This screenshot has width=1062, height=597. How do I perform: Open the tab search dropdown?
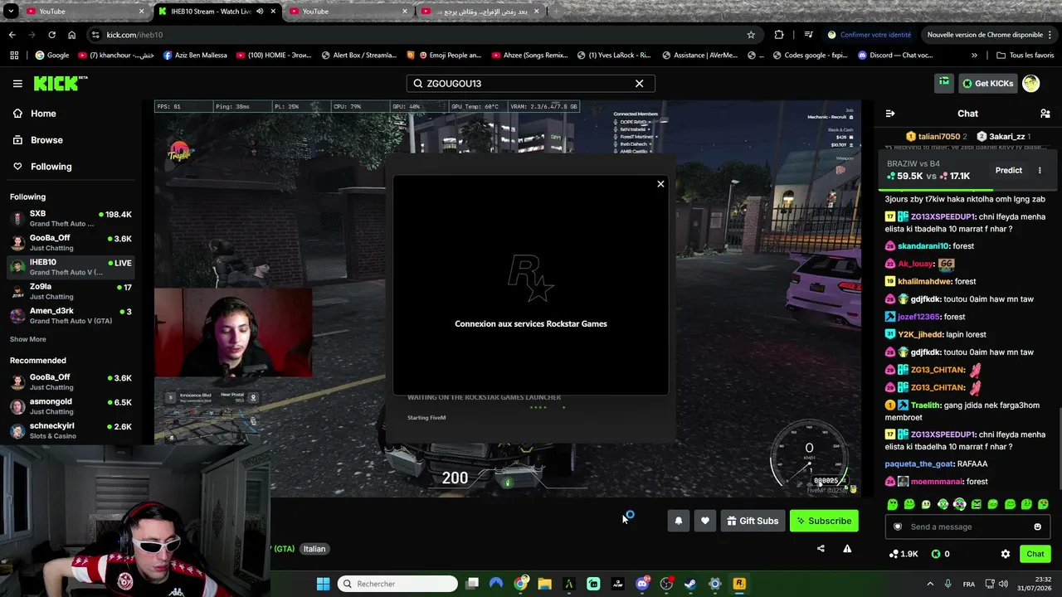pos(11,12)
